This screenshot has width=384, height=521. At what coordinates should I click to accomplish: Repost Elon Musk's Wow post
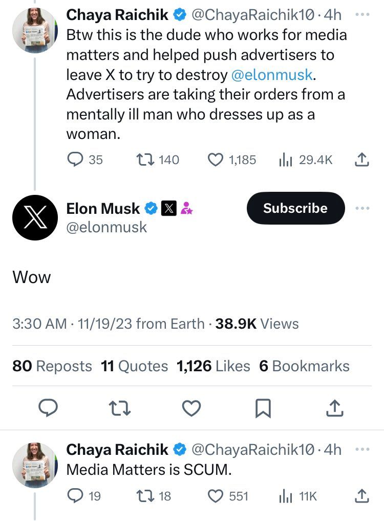[119, 408]
